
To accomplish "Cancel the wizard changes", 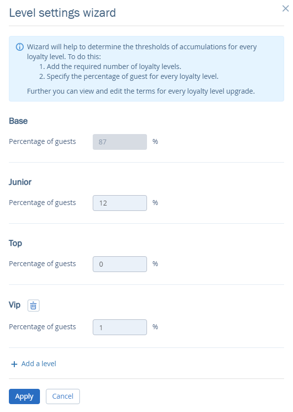I will click(x=63, y=396).
